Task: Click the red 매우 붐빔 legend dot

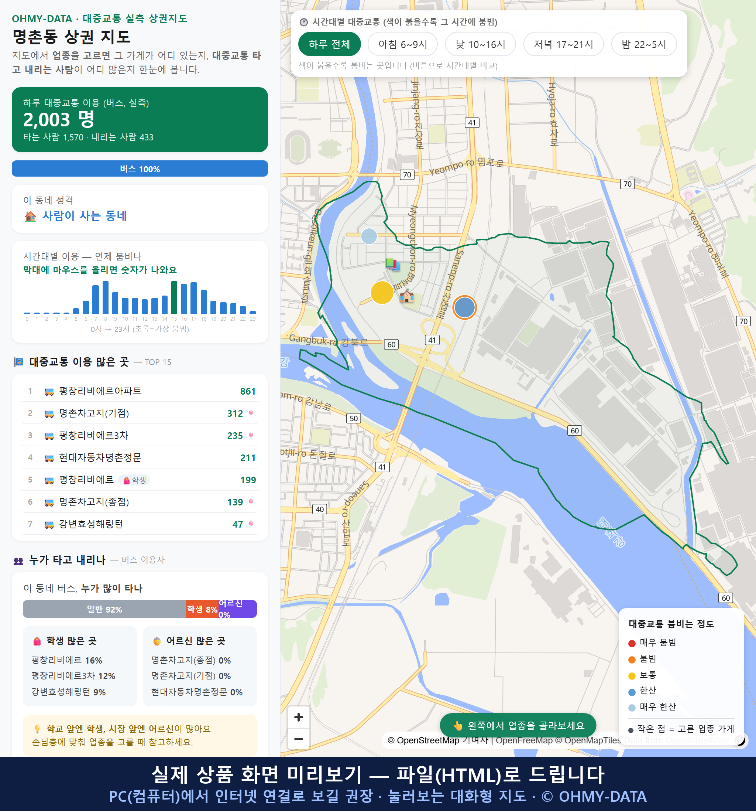Action: click(632, 643)
